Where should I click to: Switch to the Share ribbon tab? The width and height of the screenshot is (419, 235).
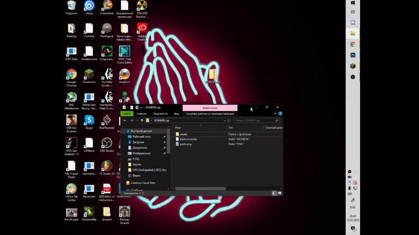pyautogui.click(x=160, y=114)
